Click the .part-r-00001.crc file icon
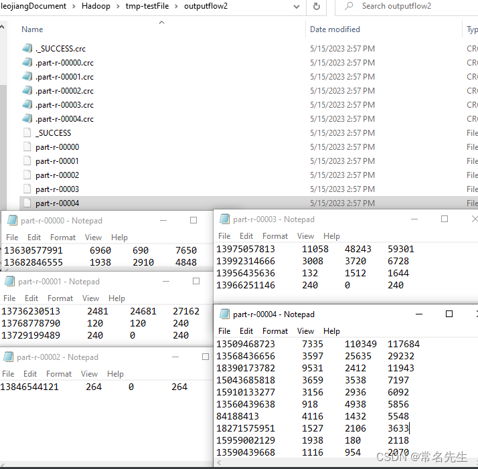Image resolution: width=478 pixels, height=469 pixels. coord(27,76)
